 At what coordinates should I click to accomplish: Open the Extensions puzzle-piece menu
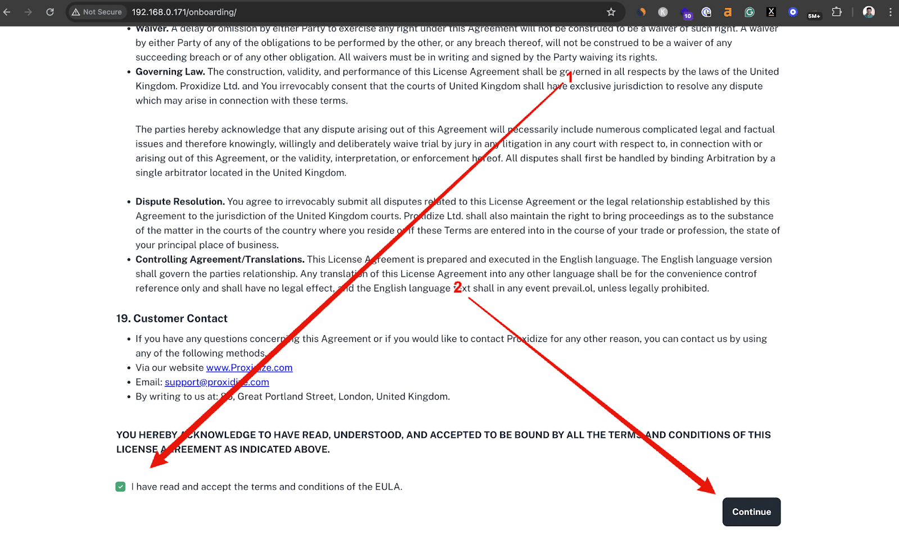tap(837, 12)
